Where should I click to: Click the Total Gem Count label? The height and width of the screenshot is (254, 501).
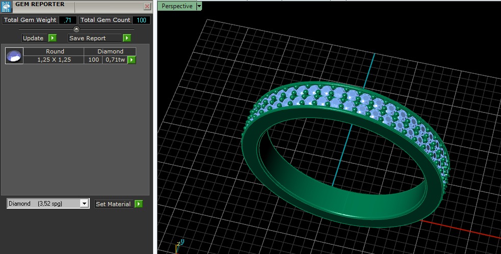(x=106, y=20)
